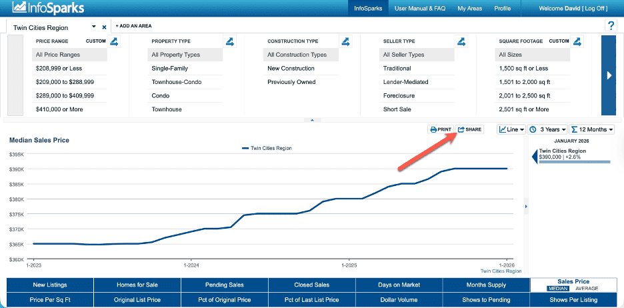Screen dimensions: 624x308
Task: Collapse the filter panel using small up arrow
Action: point(312,120)
